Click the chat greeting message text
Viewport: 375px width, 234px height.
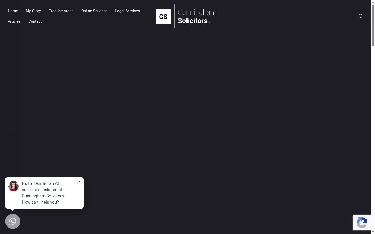(x=43, y=193)
